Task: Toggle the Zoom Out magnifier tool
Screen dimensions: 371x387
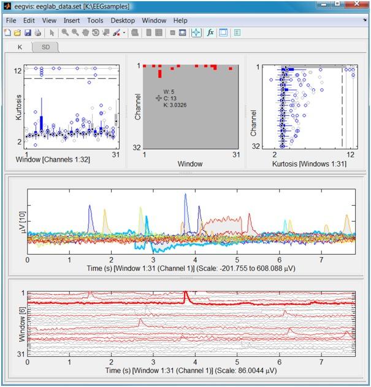Action: pos(75,32)
